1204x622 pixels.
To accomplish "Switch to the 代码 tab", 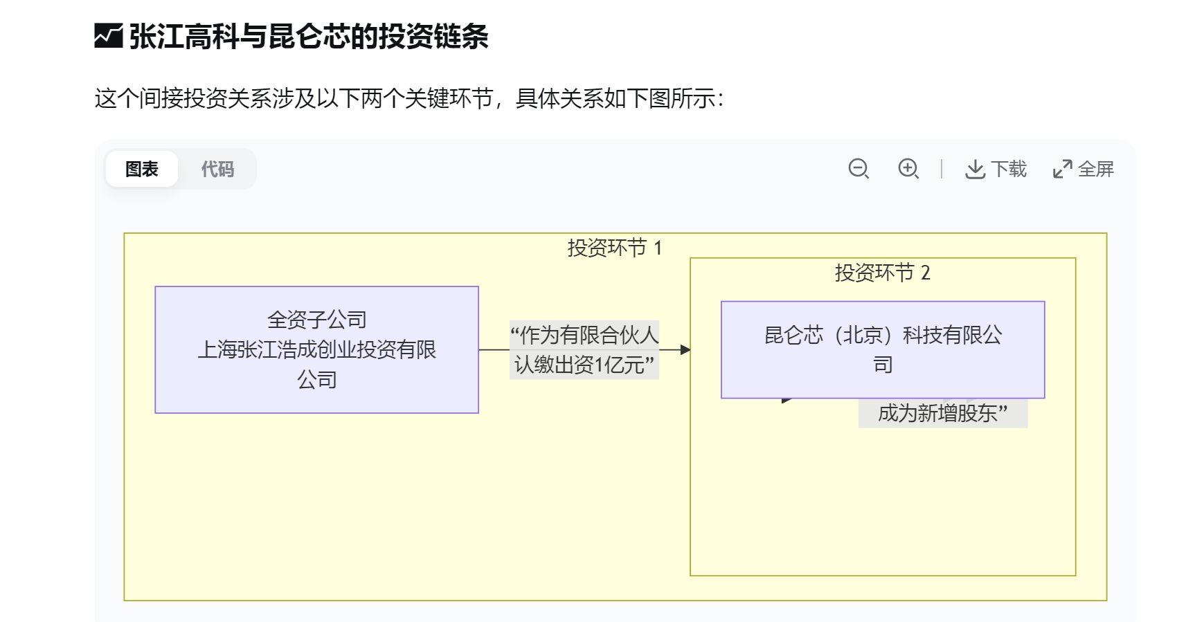I will 217,169.
